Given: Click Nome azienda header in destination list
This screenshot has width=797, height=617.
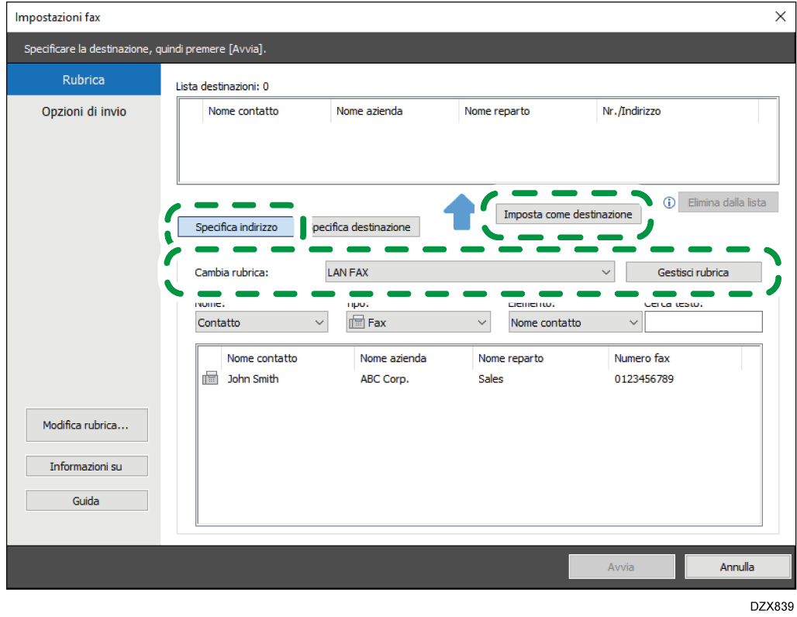Looking at the screenshot, I should (395, 111).
